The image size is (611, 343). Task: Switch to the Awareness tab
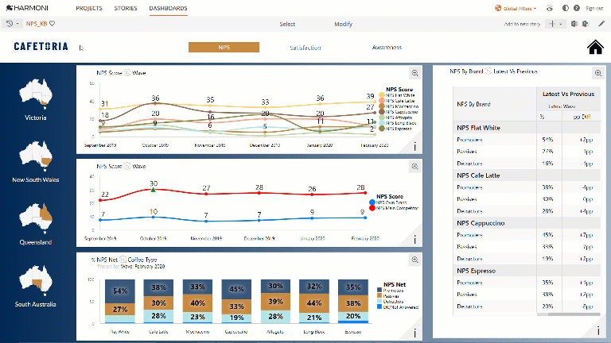[387, 48]
